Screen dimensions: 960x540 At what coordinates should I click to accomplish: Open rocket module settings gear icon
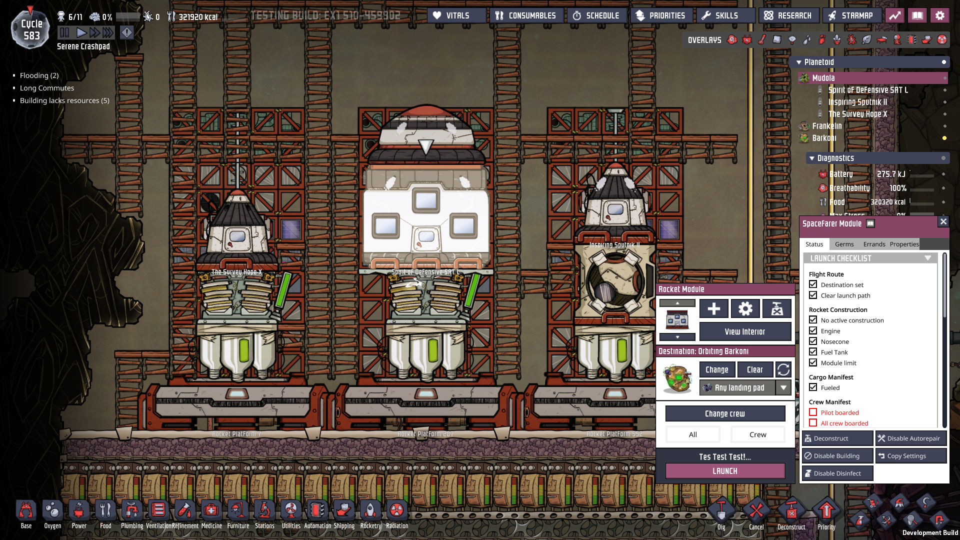[x=745, y=309]
